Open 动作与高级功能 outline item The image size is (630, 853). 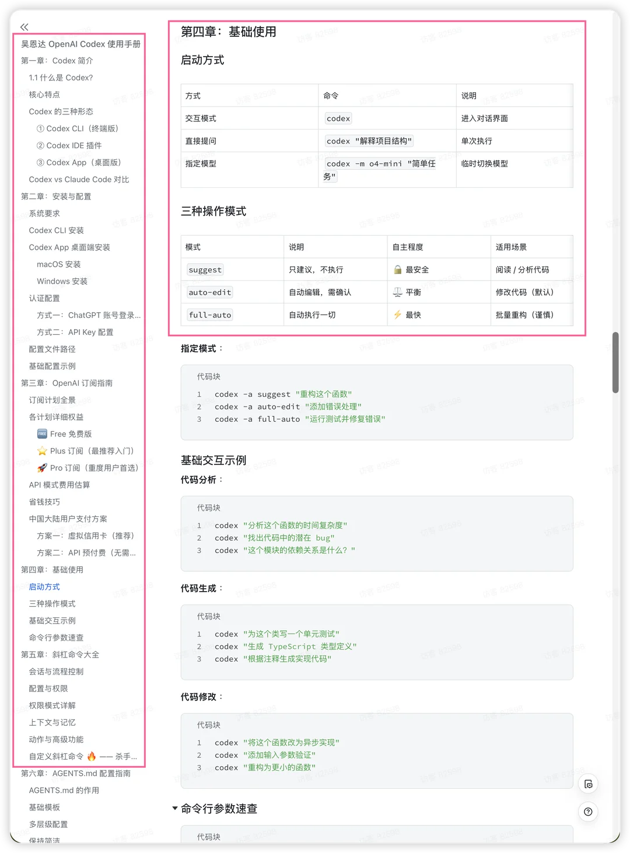point(57,739)
